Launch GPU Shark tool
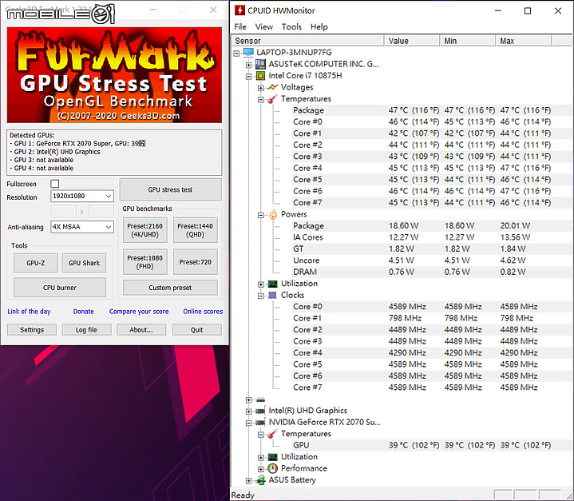The width and height of the screenshot is (574, 501). [84, 263]
